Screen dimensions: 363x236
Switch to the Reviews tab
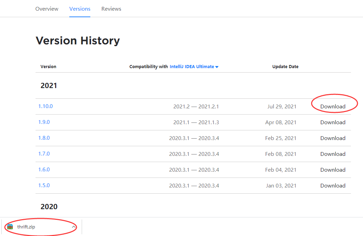point(111,9)
